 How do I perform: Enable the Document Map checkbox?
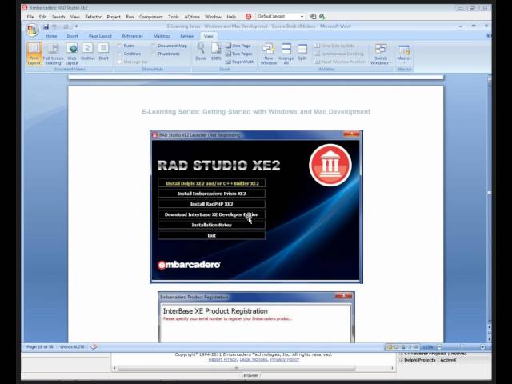click(154, 46)
